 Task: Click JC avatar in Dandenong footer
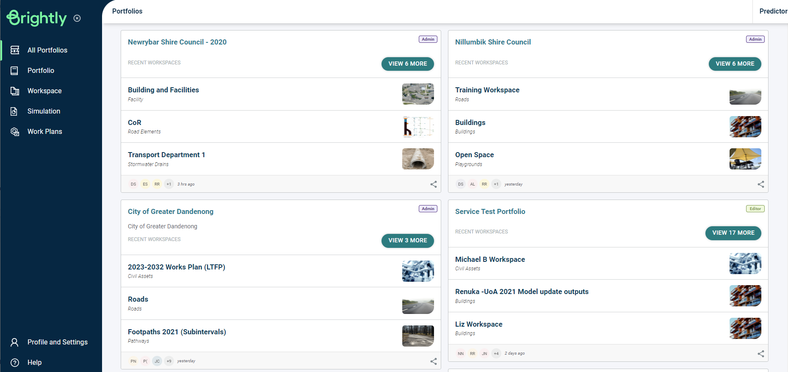point(157,361)
